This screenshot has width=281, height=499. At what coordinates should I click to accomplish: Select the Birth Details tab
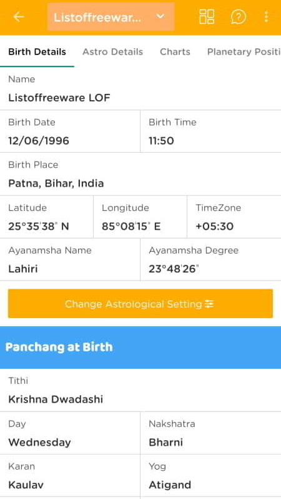37,52
